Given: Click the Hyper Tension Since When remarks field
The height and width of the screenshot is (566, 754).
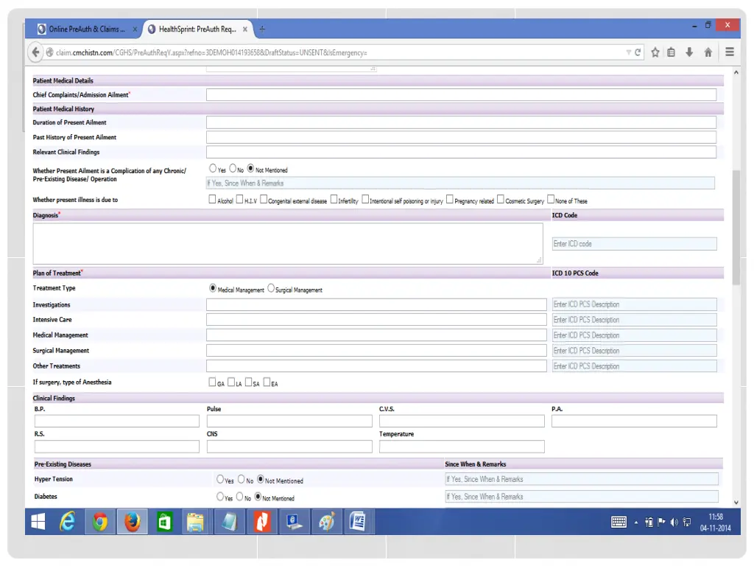Looking at the screenshot, I should (582, 479).
